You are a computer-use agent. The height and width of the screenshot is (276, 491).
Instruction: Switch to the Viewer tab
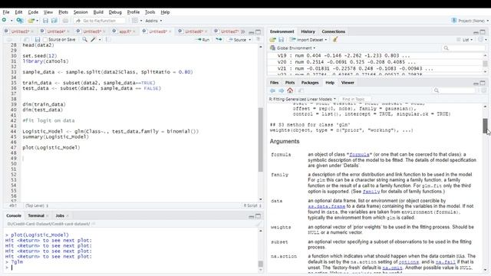click(348, 83)
